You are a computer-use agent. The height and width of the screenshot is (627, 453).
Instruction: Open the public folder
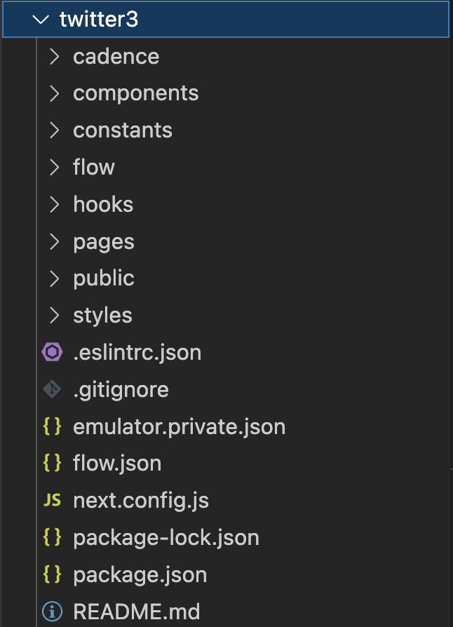[226, 278]
